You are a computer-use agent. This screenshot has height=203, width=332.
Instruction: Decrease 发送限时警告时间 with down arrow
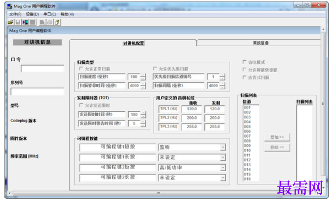(143, 125)
